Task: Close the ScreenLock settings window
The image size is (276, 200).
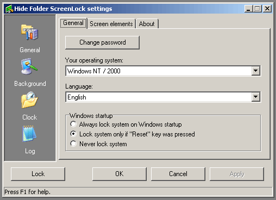Action: [267, 9]
